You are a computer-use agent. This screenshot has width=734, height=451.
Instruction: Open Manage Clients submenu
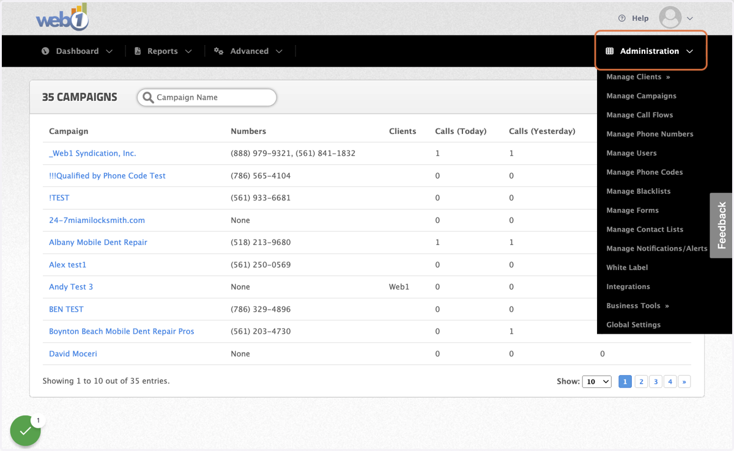tap(638, 77)
